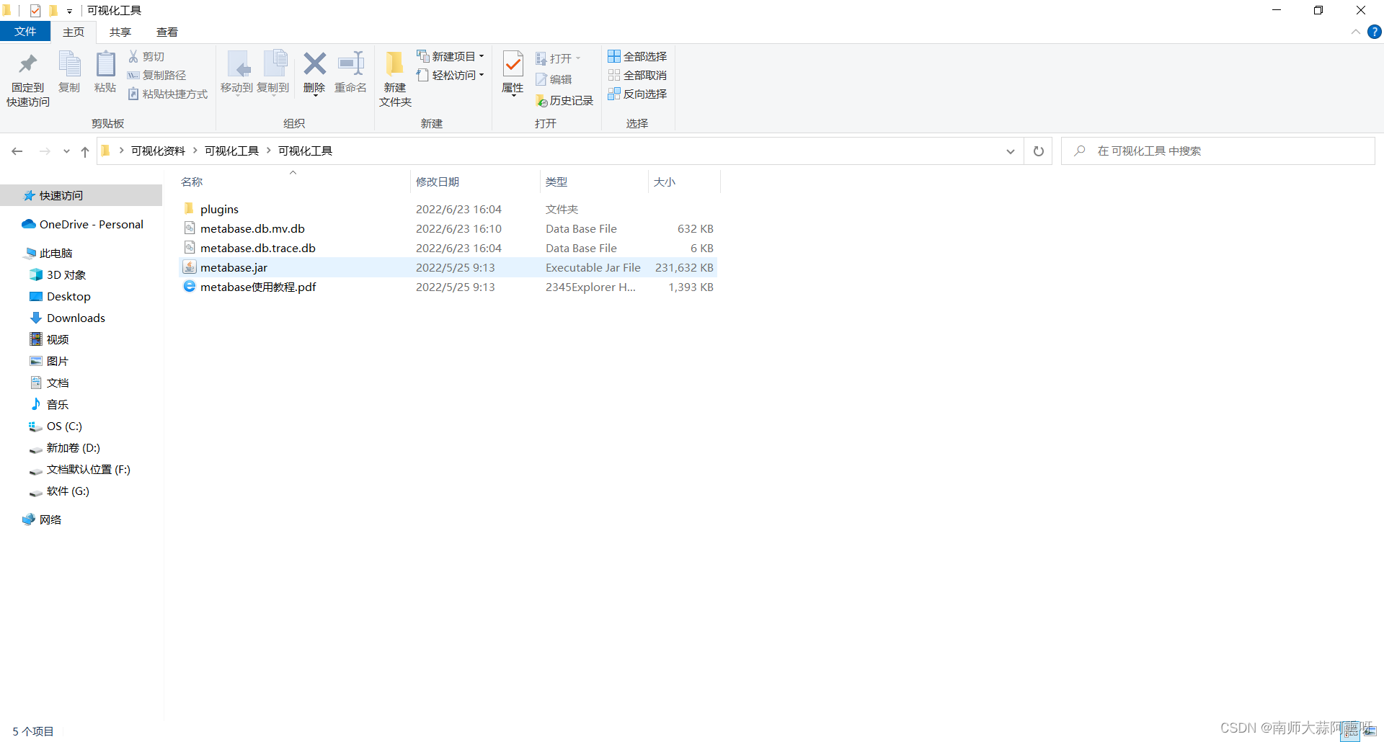
Task: Open Quick access (快速访问) in sidebar
Action: tap(81, 195)
